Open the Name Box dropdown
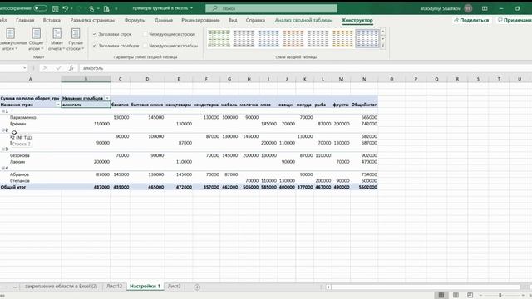Image resolution: width=532 pixels, height=299 pixels. pos(25,68)
